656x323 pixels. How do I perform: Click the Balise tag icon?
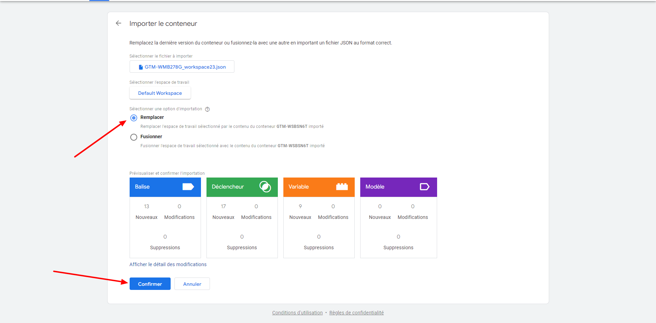point(188,187)
